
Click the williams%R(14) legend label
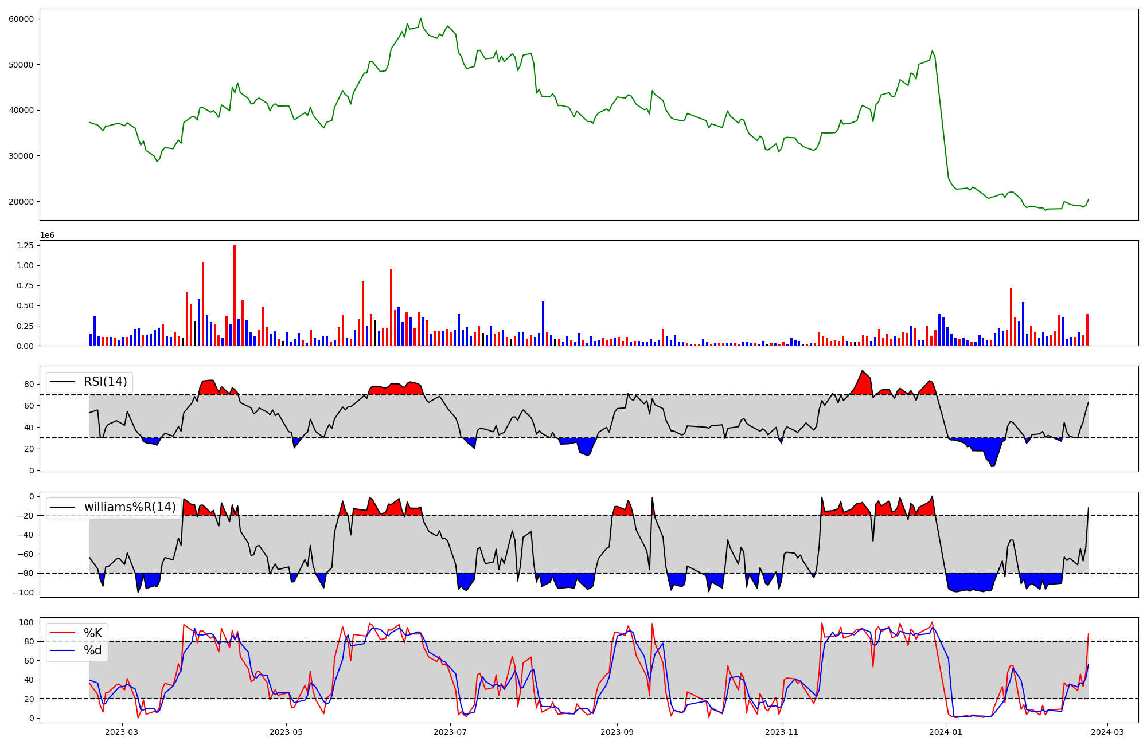[130, 507]
